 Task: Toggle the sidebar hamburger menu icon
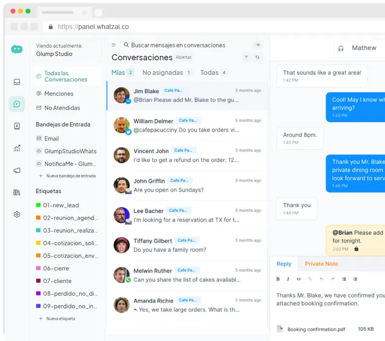[114, 45]
